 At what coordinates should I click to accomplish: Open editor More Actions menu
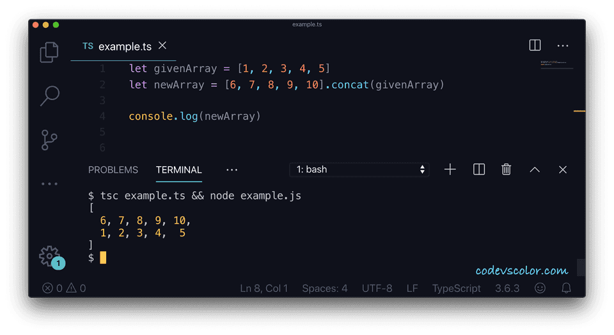point(563,46)
